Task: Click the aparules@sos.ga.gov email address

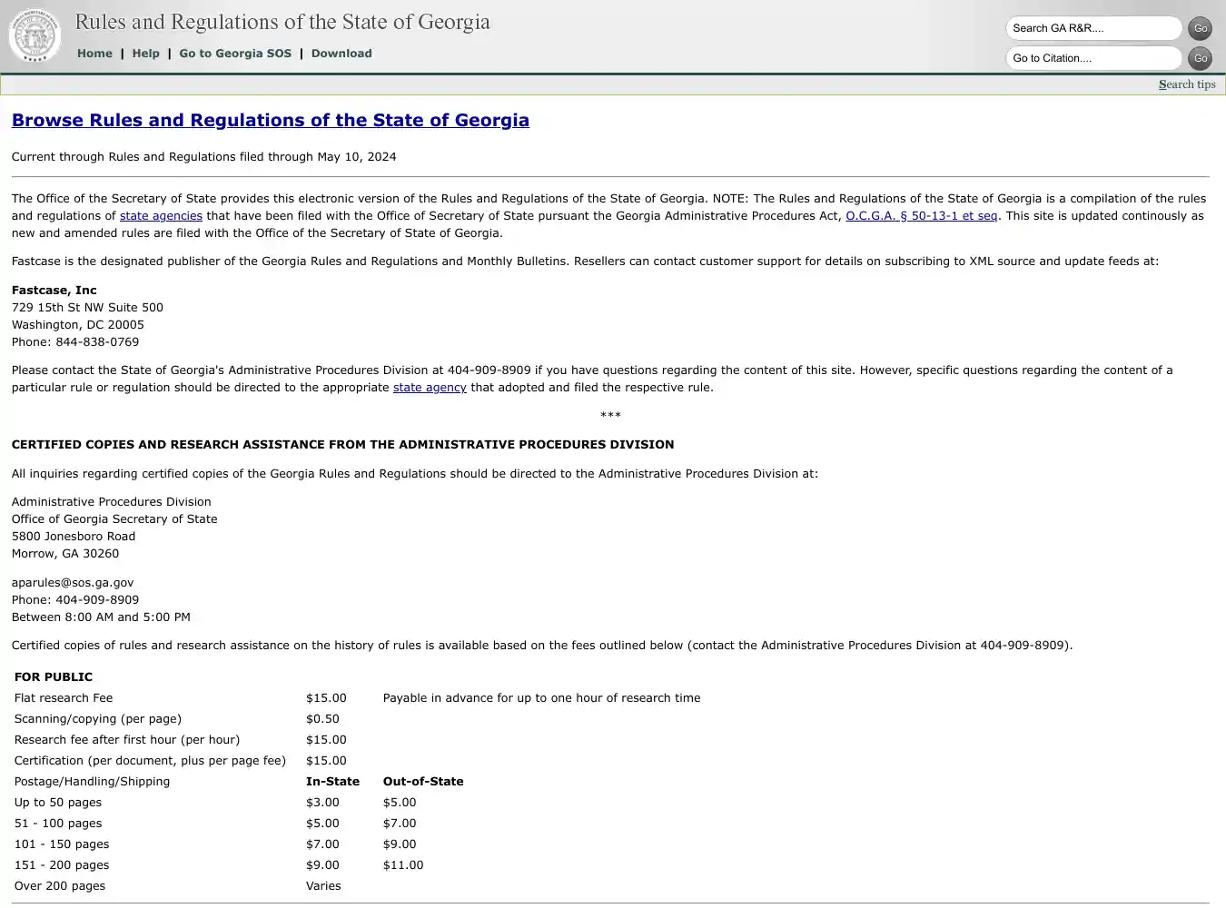Action: coord(73,583)
